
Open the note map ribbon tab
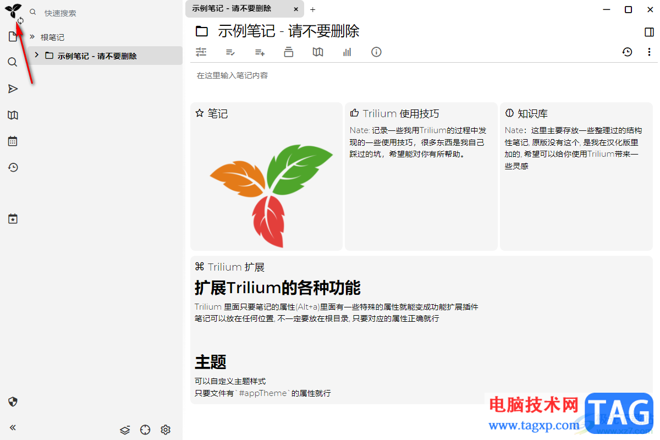[x=318, y=52]
